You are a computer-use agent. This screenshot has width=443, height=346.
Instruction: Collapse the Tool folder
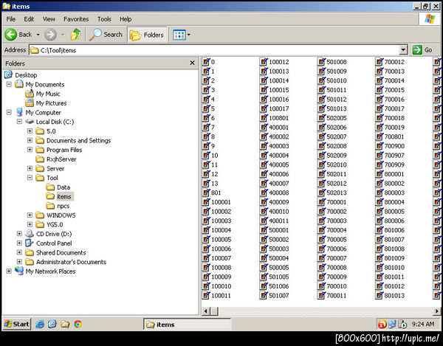30,178
